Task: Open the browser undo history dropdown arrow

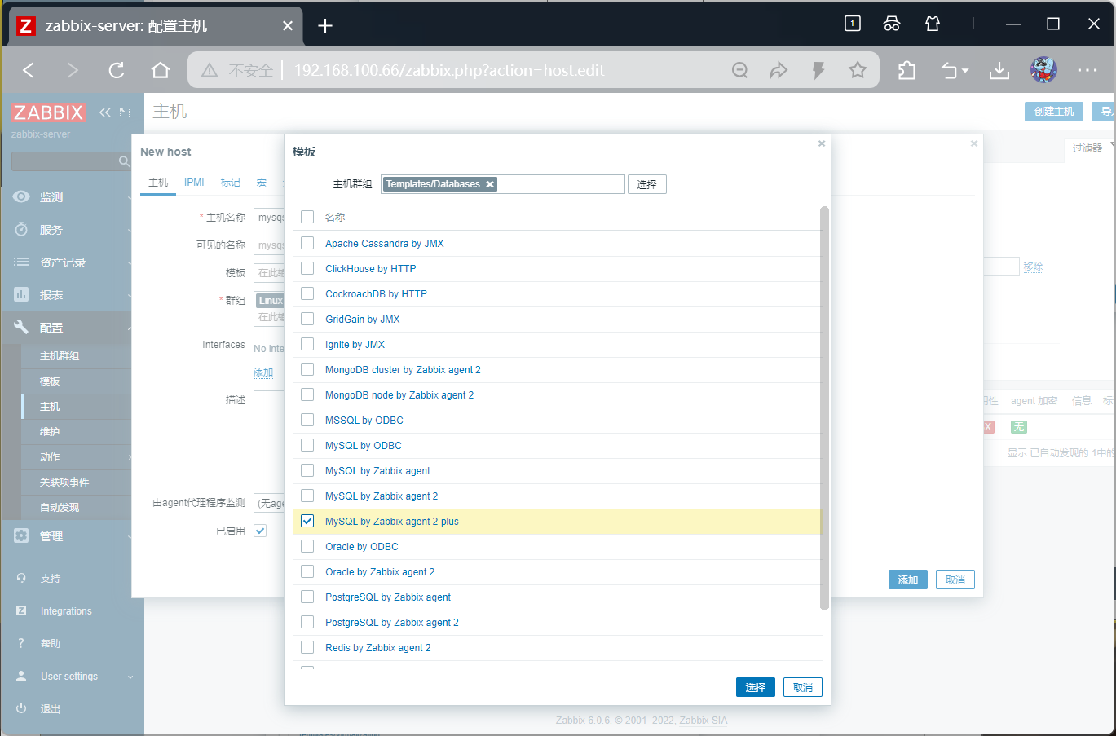Action: coord(965,71)
